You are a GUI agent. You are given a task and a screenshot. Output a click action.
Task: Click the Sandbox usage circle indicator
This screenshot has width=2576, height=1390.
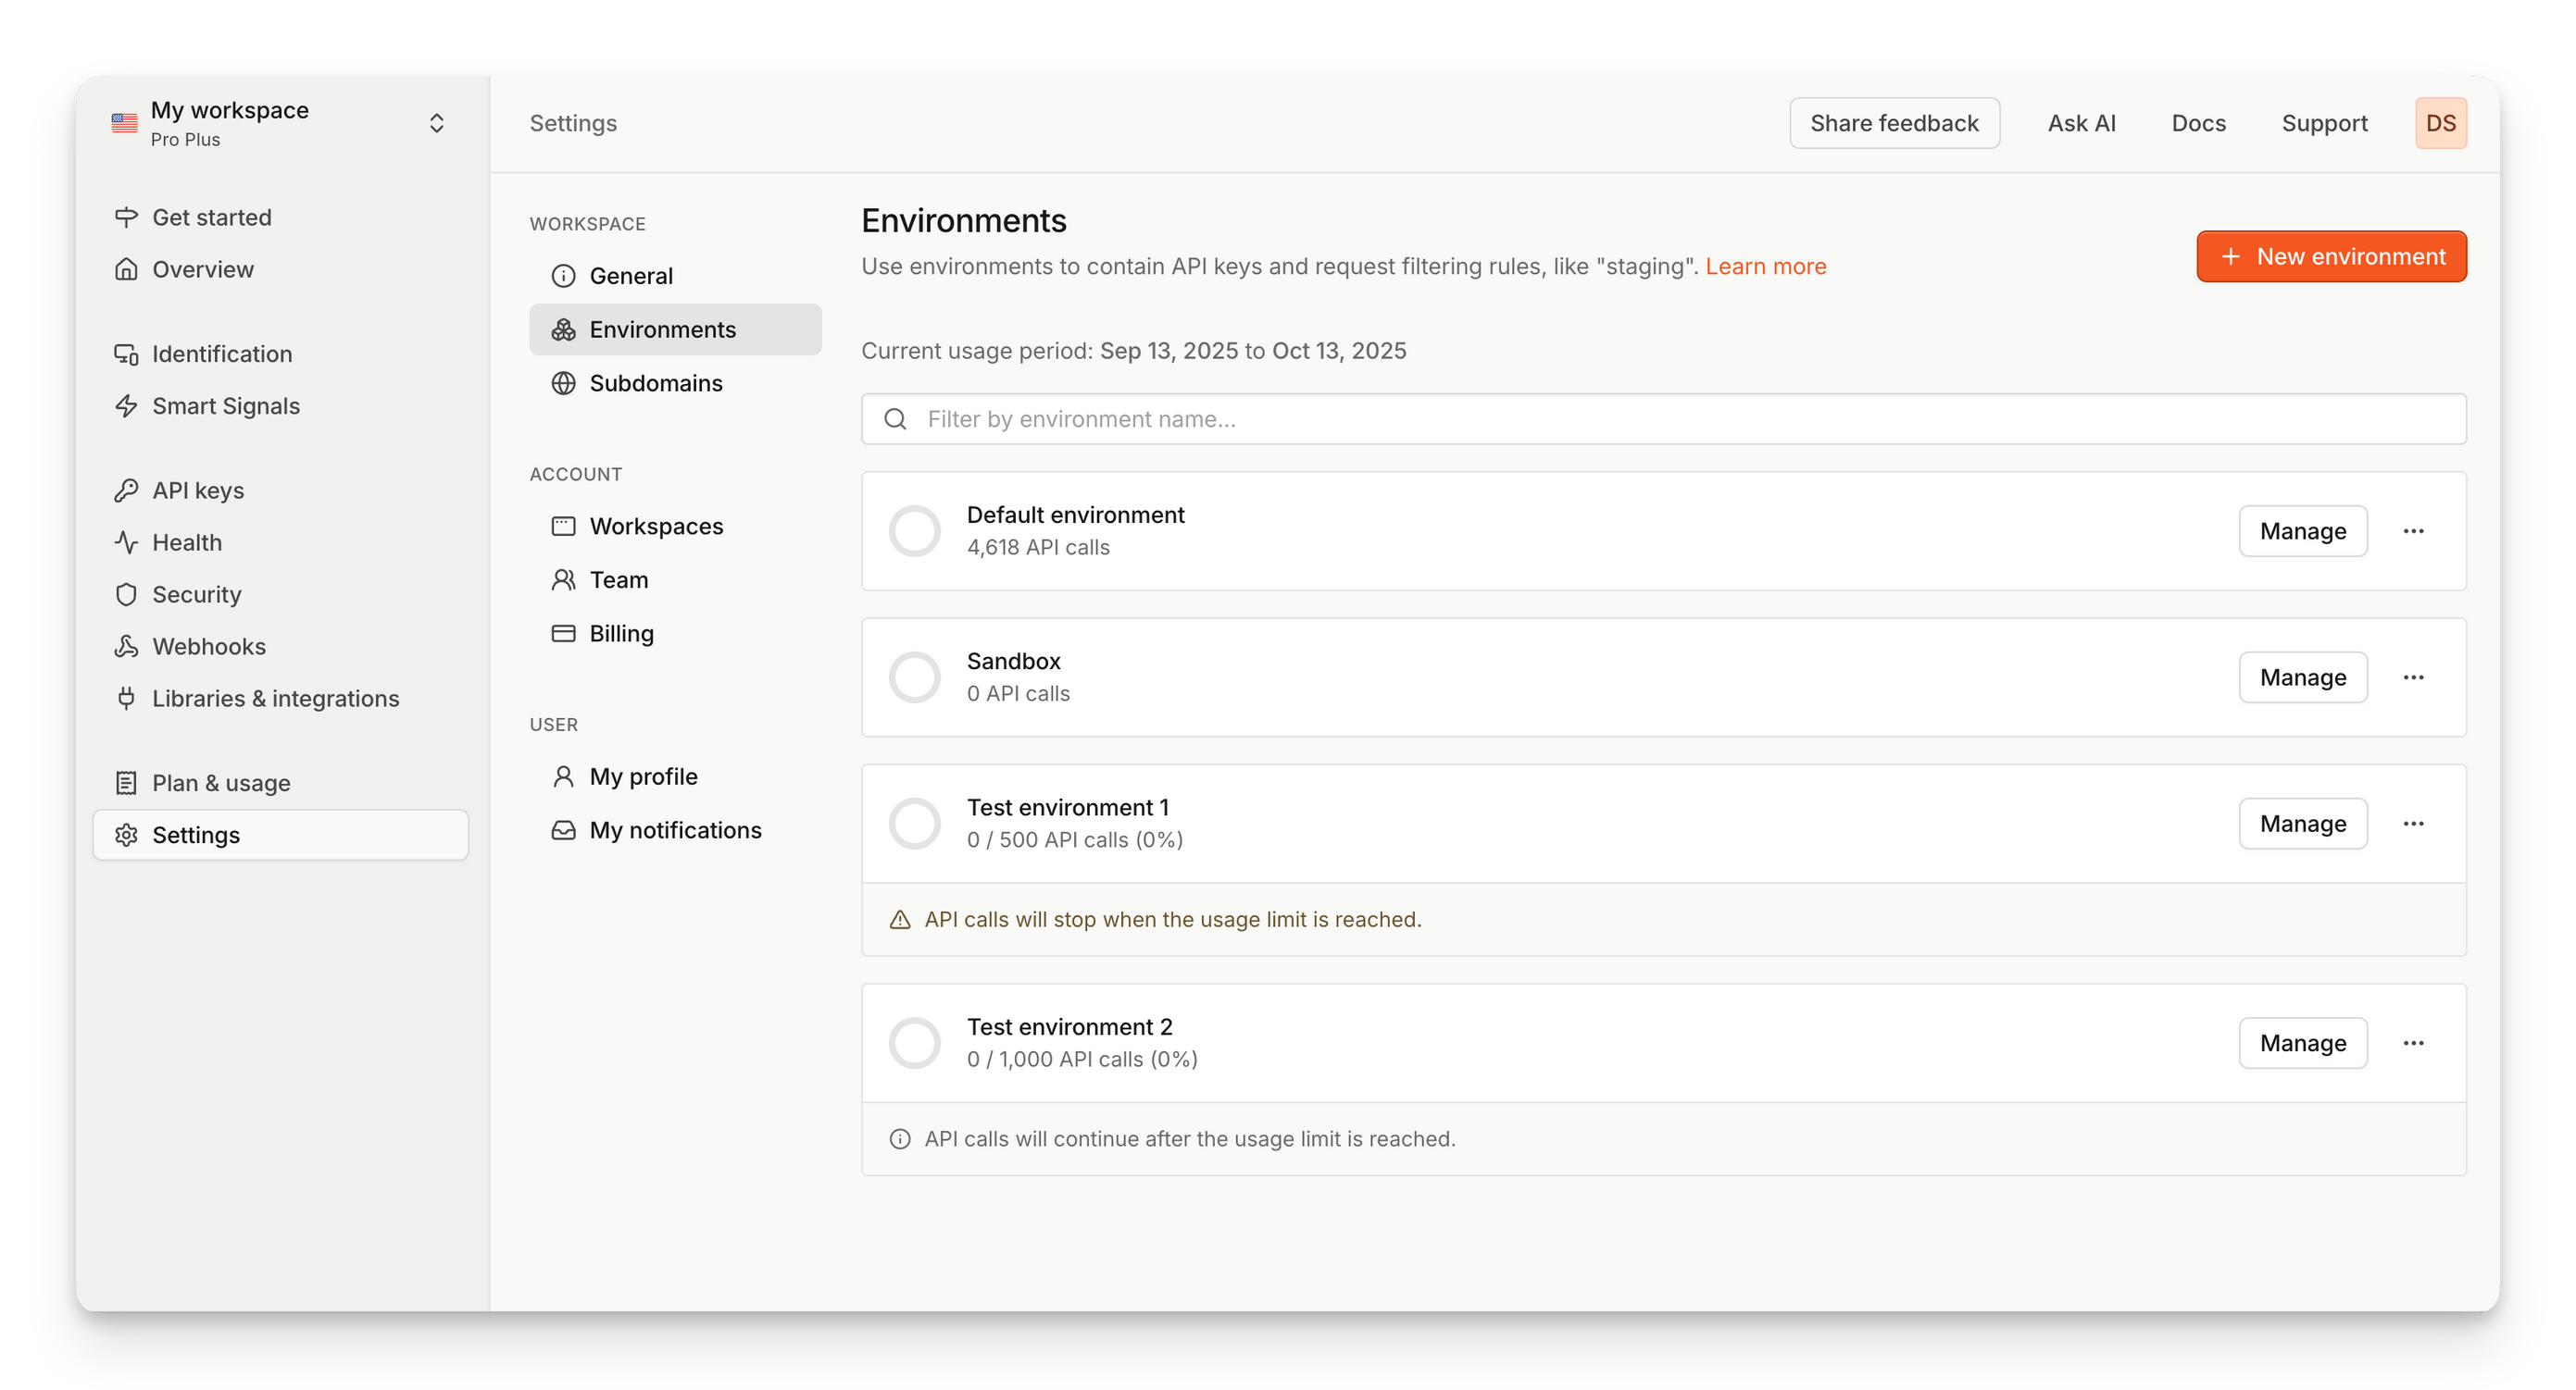click(914, 677)
